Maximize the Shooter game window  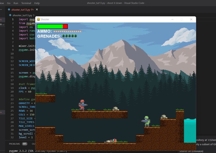tap(182, 19)
